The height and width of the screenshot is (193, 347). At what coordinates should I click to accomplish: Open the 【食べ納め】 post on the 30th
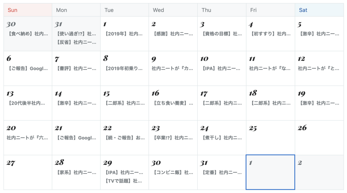(x=28, y=34)
